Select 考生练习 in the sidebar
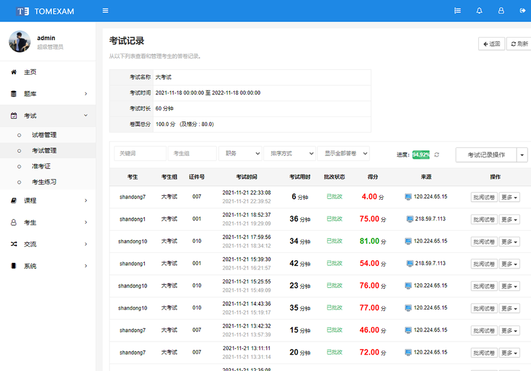This screenshot has width=531, height=371. (x=44, y=182)
